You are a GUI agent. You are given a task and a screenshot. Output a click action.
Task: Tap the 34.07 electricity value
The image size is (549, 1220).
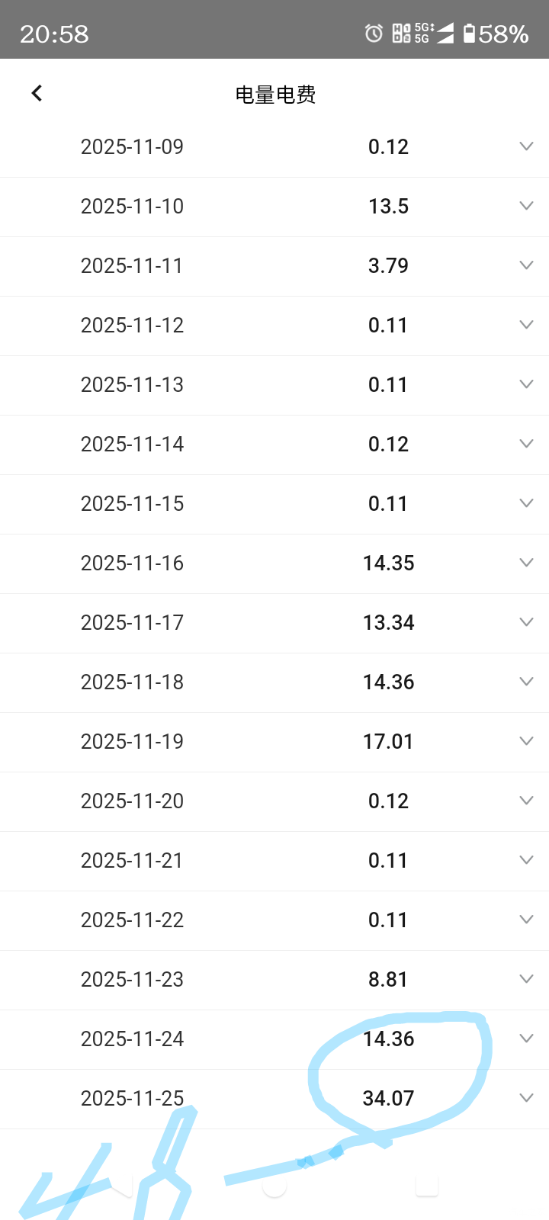point(388,1099)
